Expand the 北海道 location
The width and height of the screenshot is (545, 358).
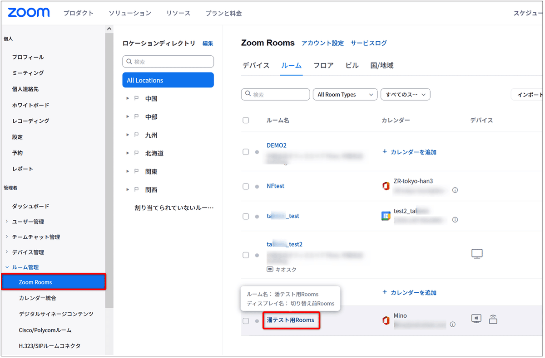[128, 153]
